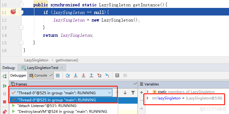Remove the watch with the minus icon

[141, 100]
